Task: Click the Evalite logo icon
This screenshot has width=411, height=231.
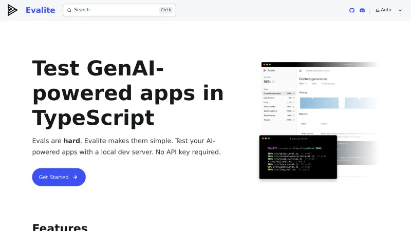Action: [x=12, y=10]
